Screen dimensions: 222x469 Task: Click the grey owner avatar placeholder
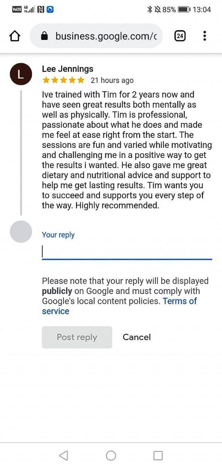[21, 231]
